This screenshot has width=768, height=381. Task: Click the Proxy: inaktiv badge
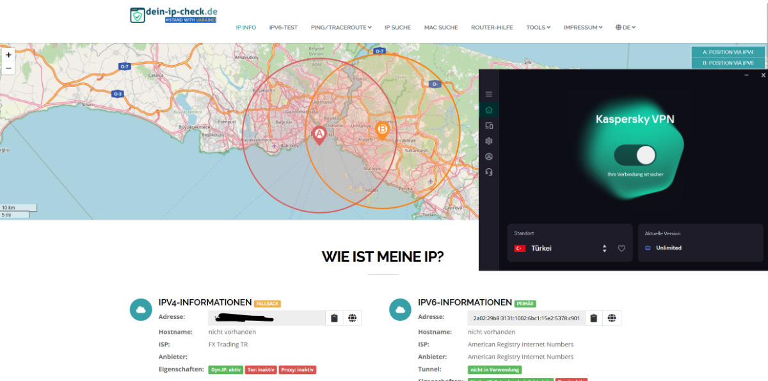[x=298, y=369]
